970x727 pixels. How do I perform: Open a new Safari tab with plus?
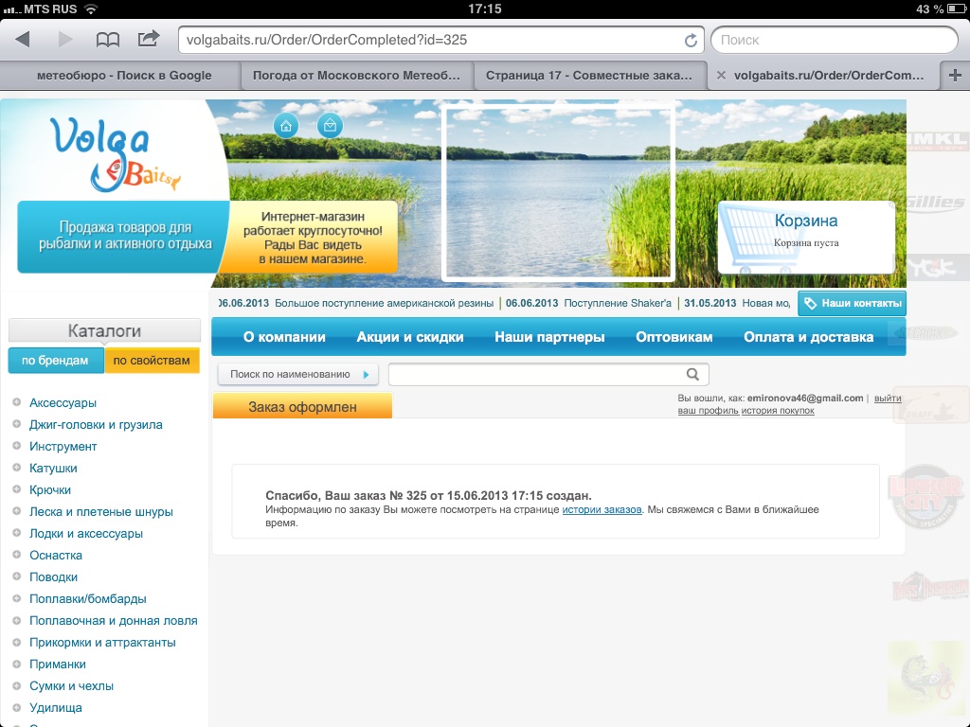[955, 76]
